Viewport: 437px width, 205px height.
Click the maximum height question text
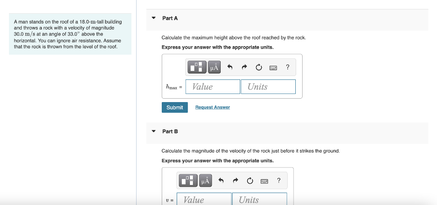(x=234, y=38)
